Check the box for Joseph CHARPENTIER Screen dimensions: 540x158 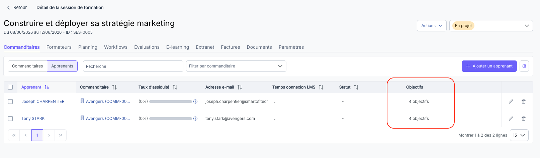coord(10,102)
